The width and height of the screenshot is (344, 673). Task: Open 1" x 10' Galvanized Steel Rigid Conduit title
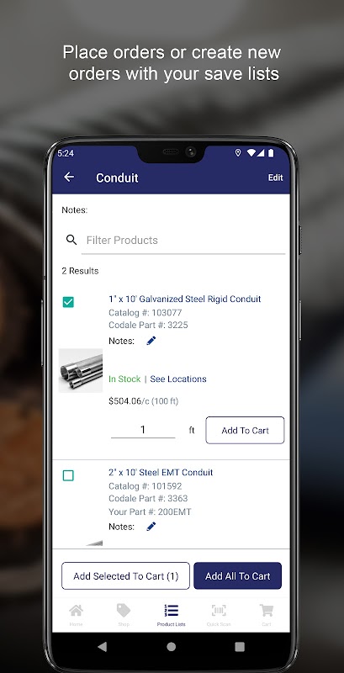click(185, 299)
